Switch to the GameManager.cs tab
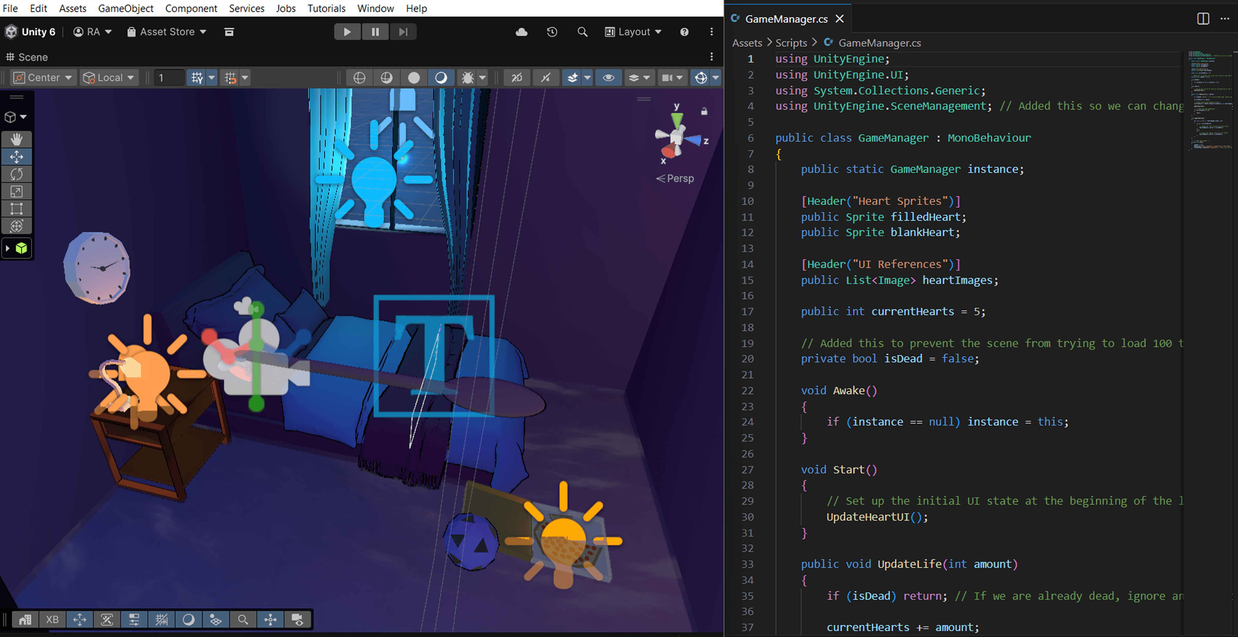The image size is (1238, 637). pos(786,19)
